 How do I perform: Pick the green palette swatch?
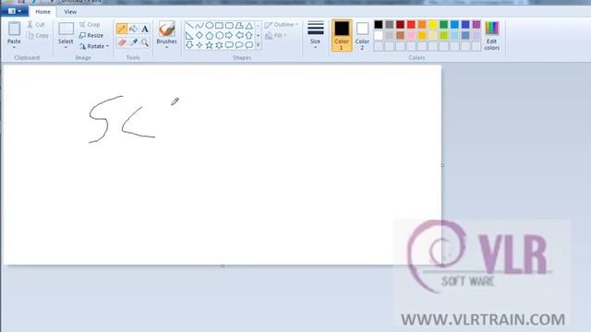444,25
